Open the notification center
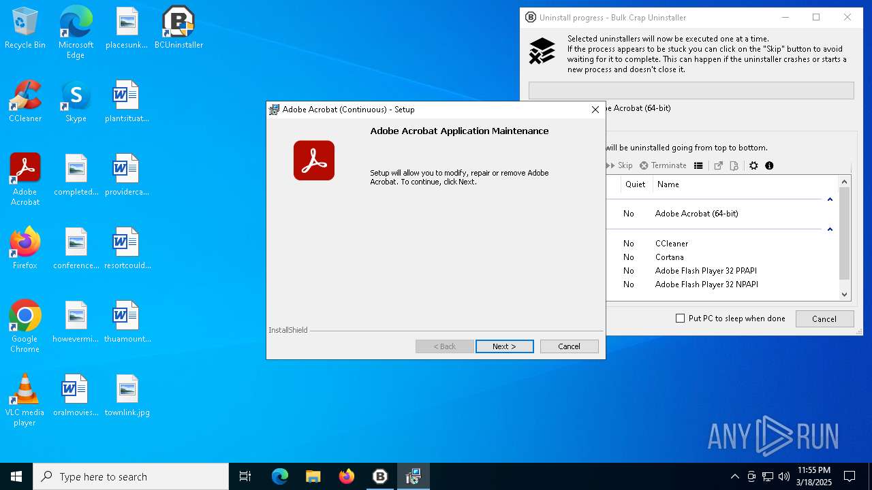Screen dimensions: 872x490 (850, 476)
